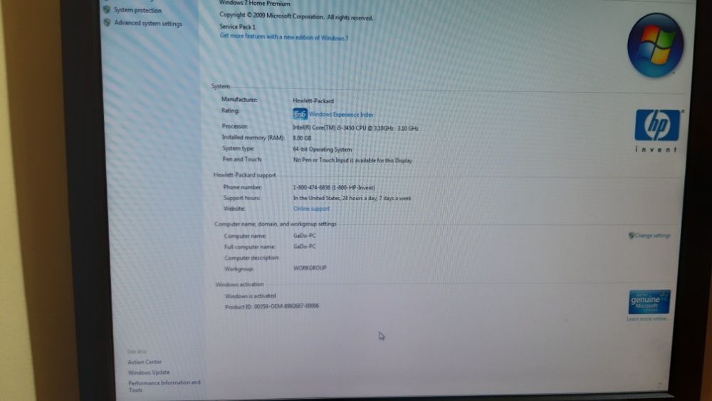
Task: Click 'Computer name, domain, and workgroup settings' heading
Action: 275,224
